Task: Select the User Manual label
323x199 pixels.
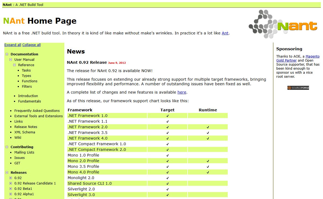Action: 24,59
